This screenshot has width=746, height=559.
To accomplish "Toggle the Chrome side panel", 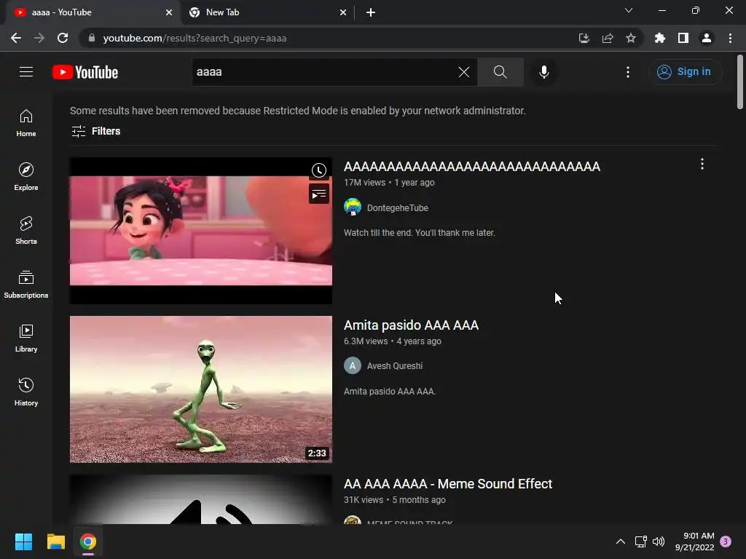I will click(683, 38).
